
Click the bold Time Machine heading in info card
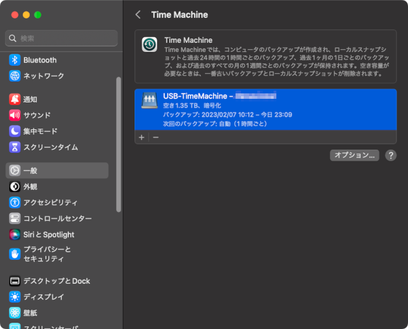pos(188,40)
